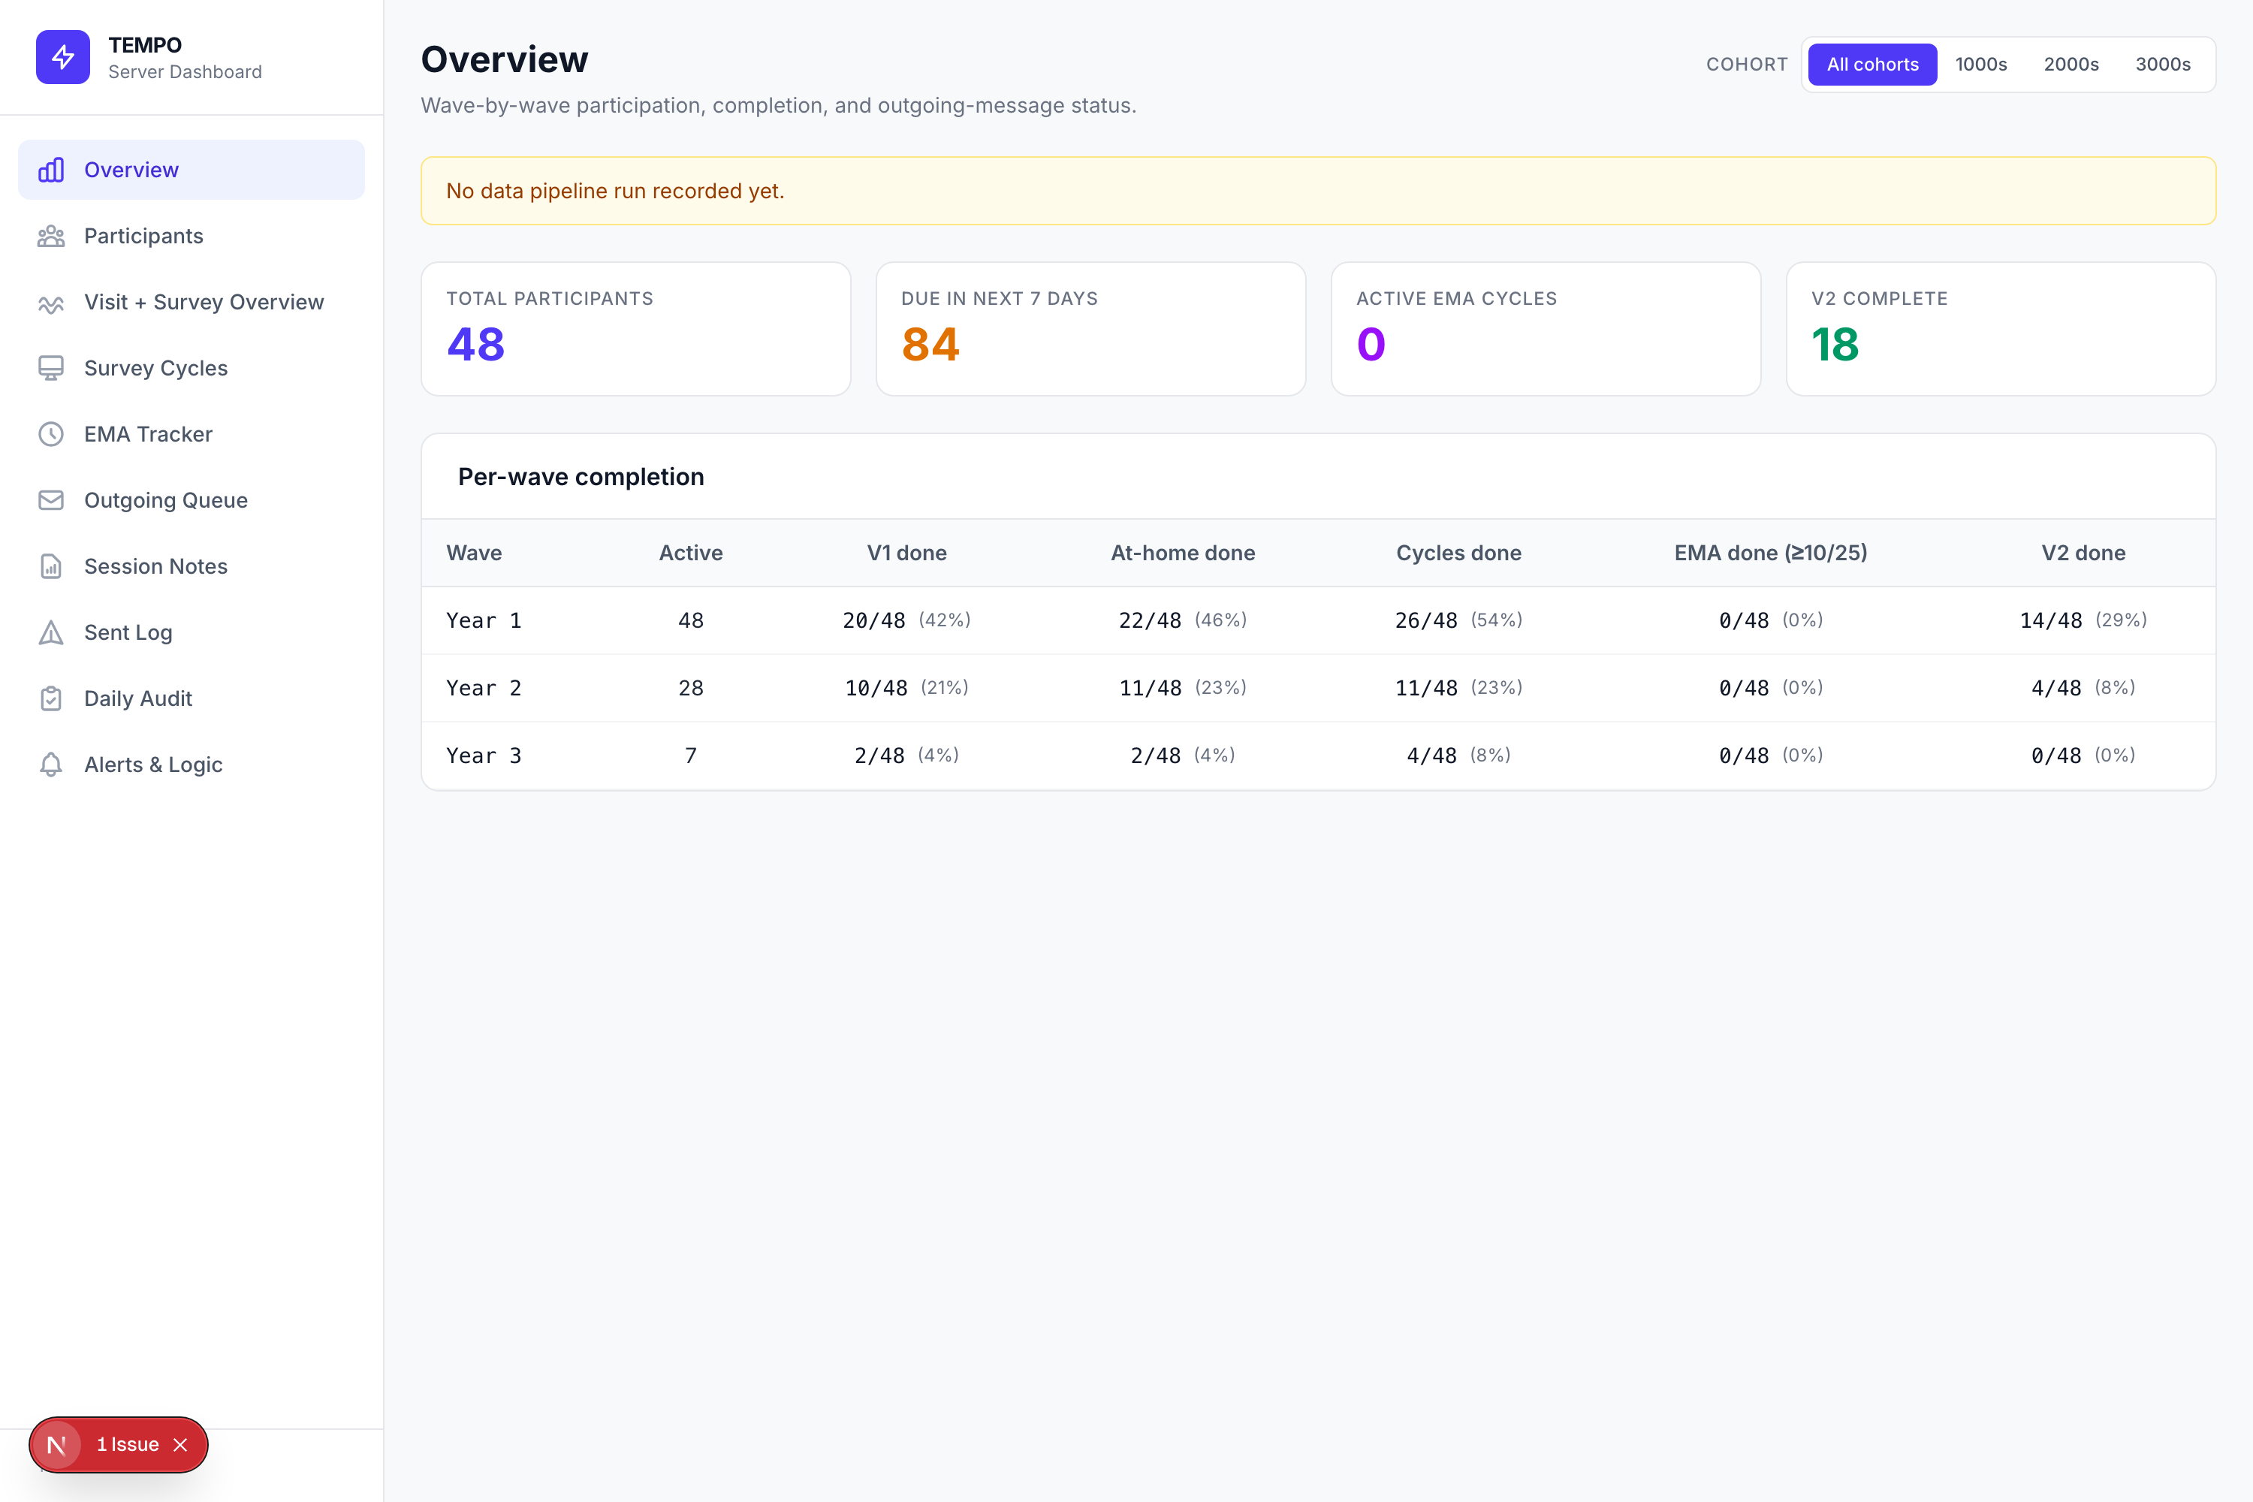
Task: Open the EMA Tracker page
Action: (192, 435)
